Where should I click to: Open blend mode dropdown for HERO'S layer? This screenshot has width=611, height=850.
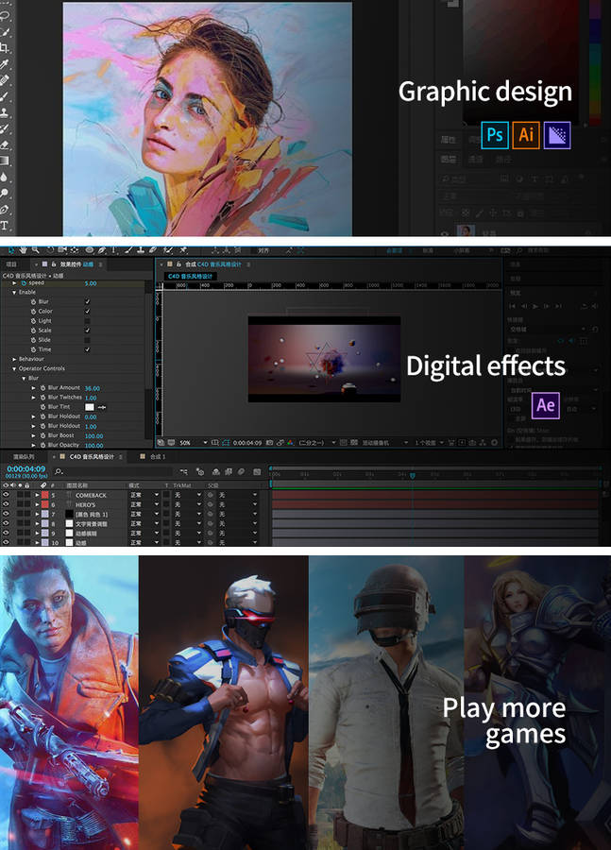142,505
